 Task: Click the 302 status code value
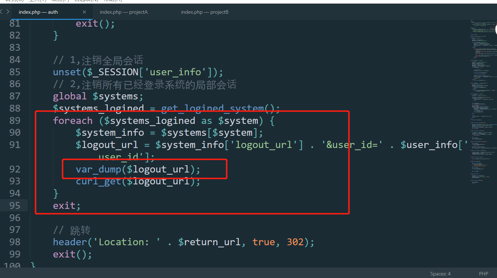[295, 242]
